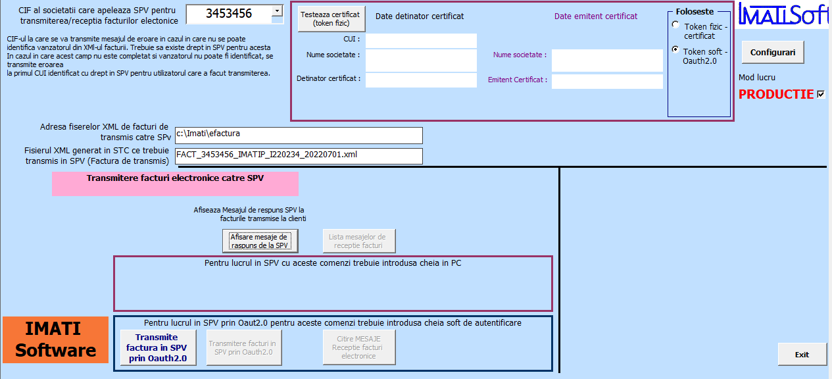Click the CUI : label
The height and width of the screenshot is (379, 832).
351,39
